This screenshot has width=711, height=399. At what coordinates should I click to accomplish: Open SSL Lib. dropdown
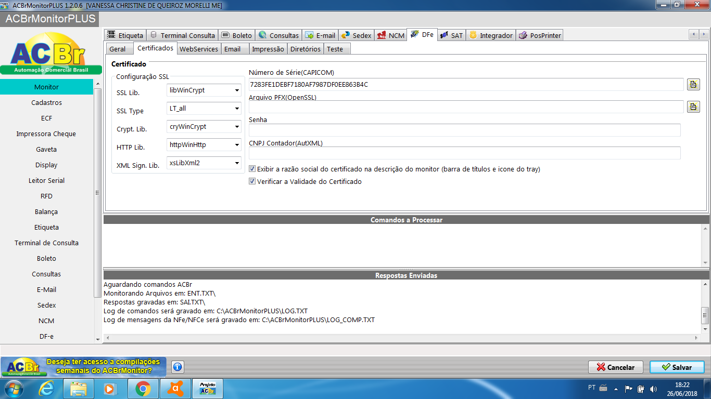pyautogui.click(x=237, y=90)
